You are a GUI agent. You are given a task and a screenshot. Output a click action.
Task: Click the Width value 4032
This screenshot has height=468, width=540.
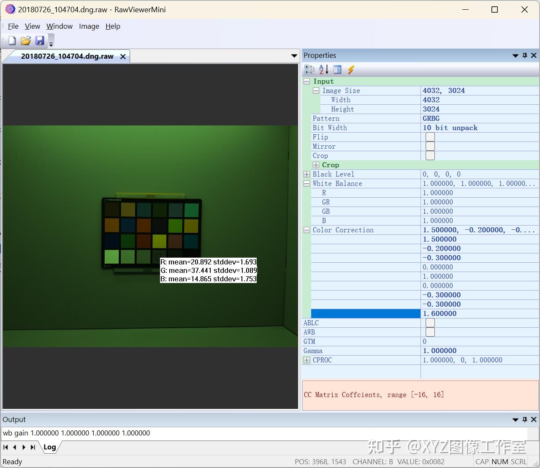pyautogui.click(x=431, y=100)
